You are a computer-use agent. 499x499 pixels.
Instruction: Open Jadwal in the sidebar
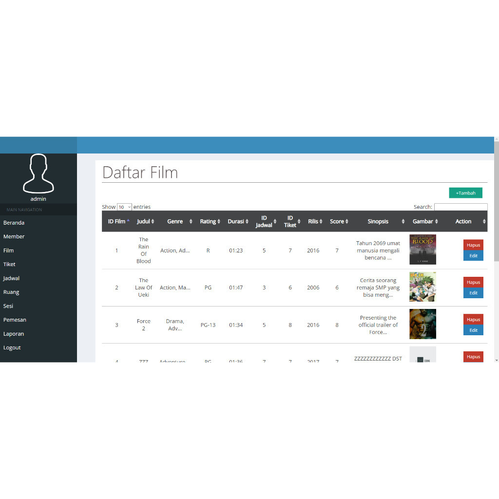(12, 278)
